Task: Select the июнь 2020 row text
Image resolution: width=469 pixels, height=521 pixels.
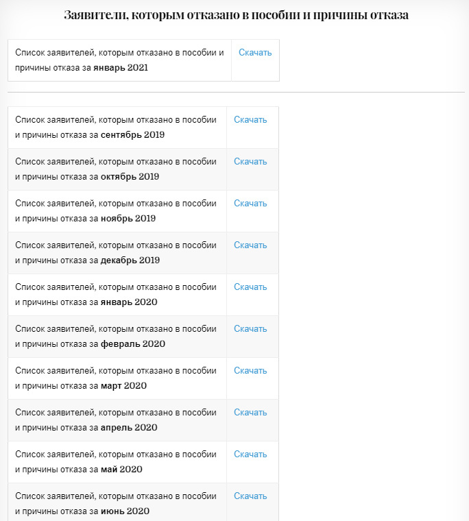Action: coord(116,504)
